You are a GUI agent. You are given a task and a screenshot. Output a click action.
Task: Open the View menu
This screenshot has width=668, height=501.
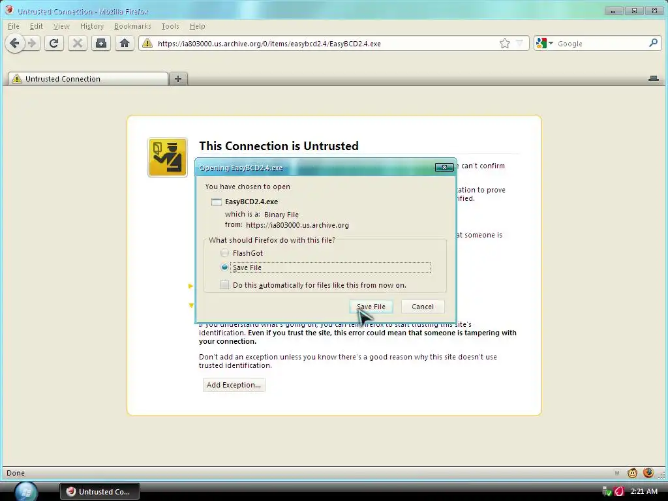pos(61,26)
